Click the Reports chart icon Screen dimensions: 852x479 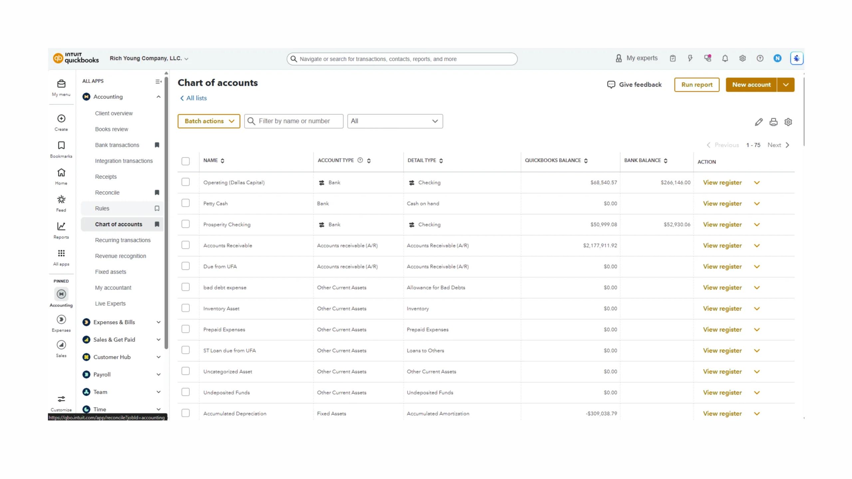pyautogui.click(x=61, y=227)
